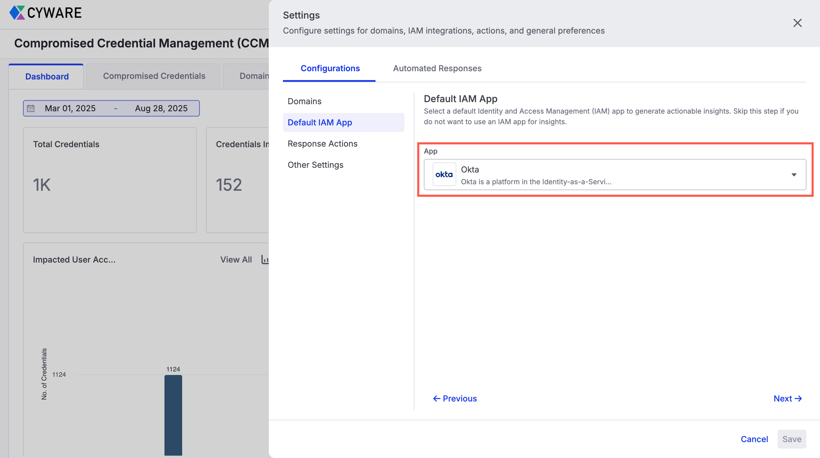Switch to Automated Responses tab
The height and width of the screenshot is (458, 820).
tap(437, 68)
